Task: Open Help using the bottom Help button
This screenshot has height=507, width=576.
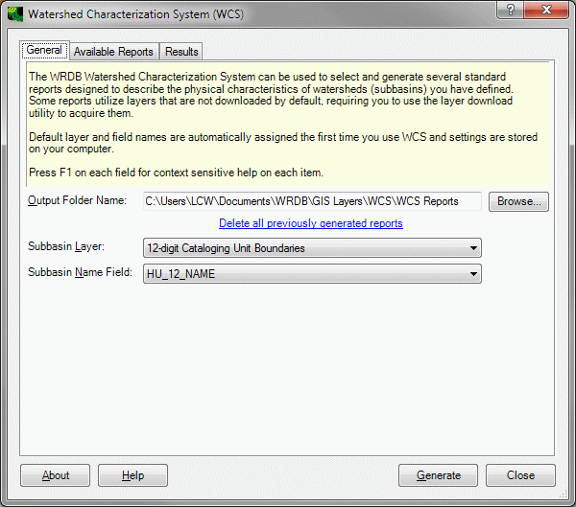Action: click(x=132, y=475)
